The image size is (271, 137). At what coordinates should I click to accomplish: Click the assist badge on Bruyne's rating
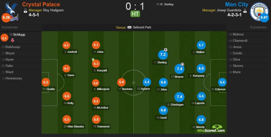tap(182, 64)
